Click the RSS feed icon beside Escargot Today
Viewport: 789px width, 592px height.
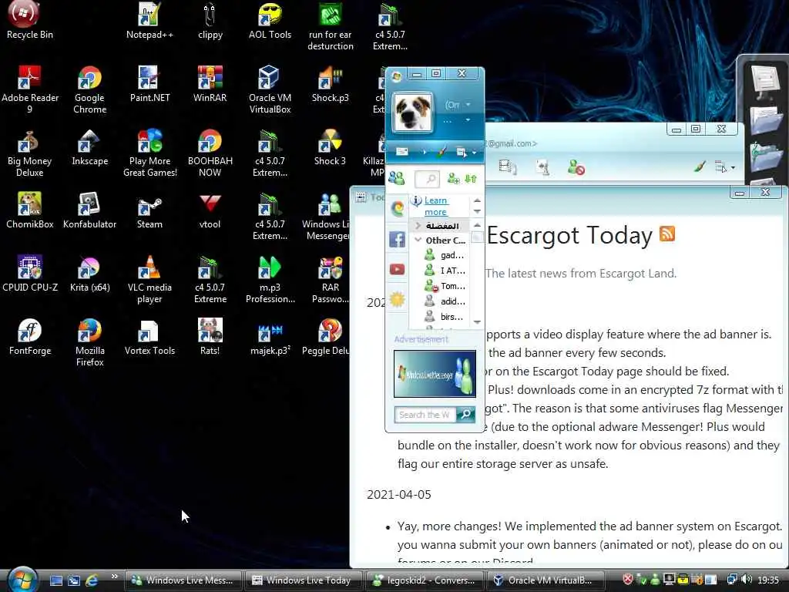coord(666,234)
